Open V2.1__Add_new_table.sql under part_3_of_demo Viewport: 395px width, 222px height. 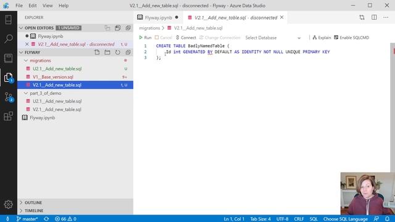tap(75, 110)
